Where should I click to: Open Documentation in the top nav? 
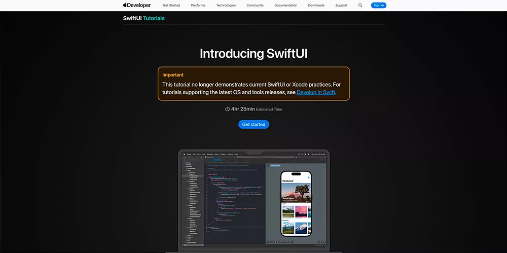[286, 5]
